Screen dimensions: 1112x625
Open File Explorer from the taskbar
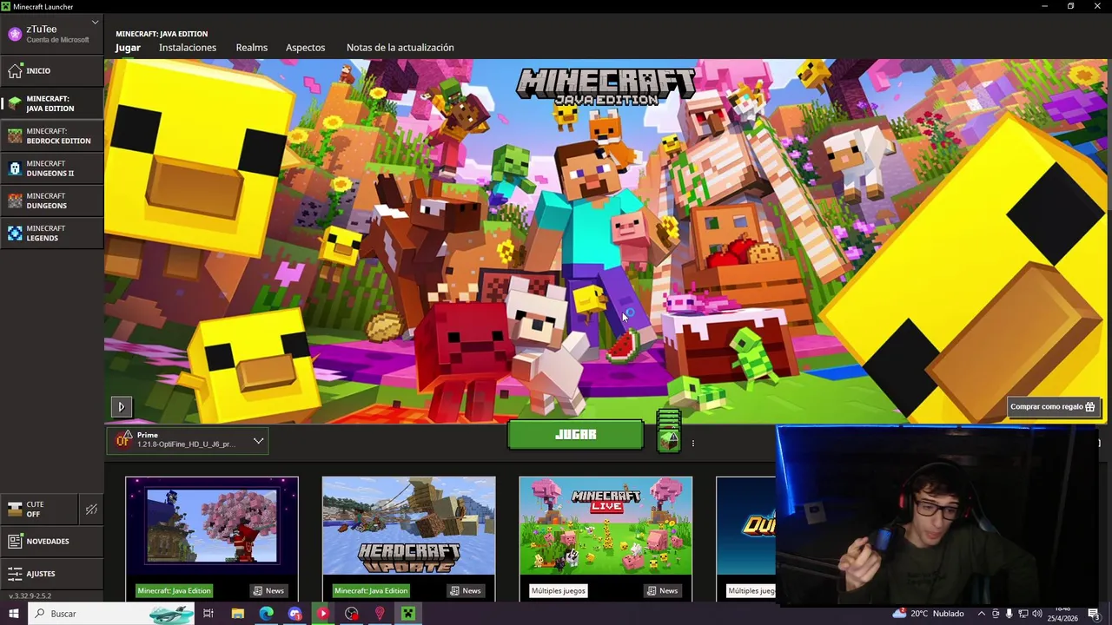(237, 614)
